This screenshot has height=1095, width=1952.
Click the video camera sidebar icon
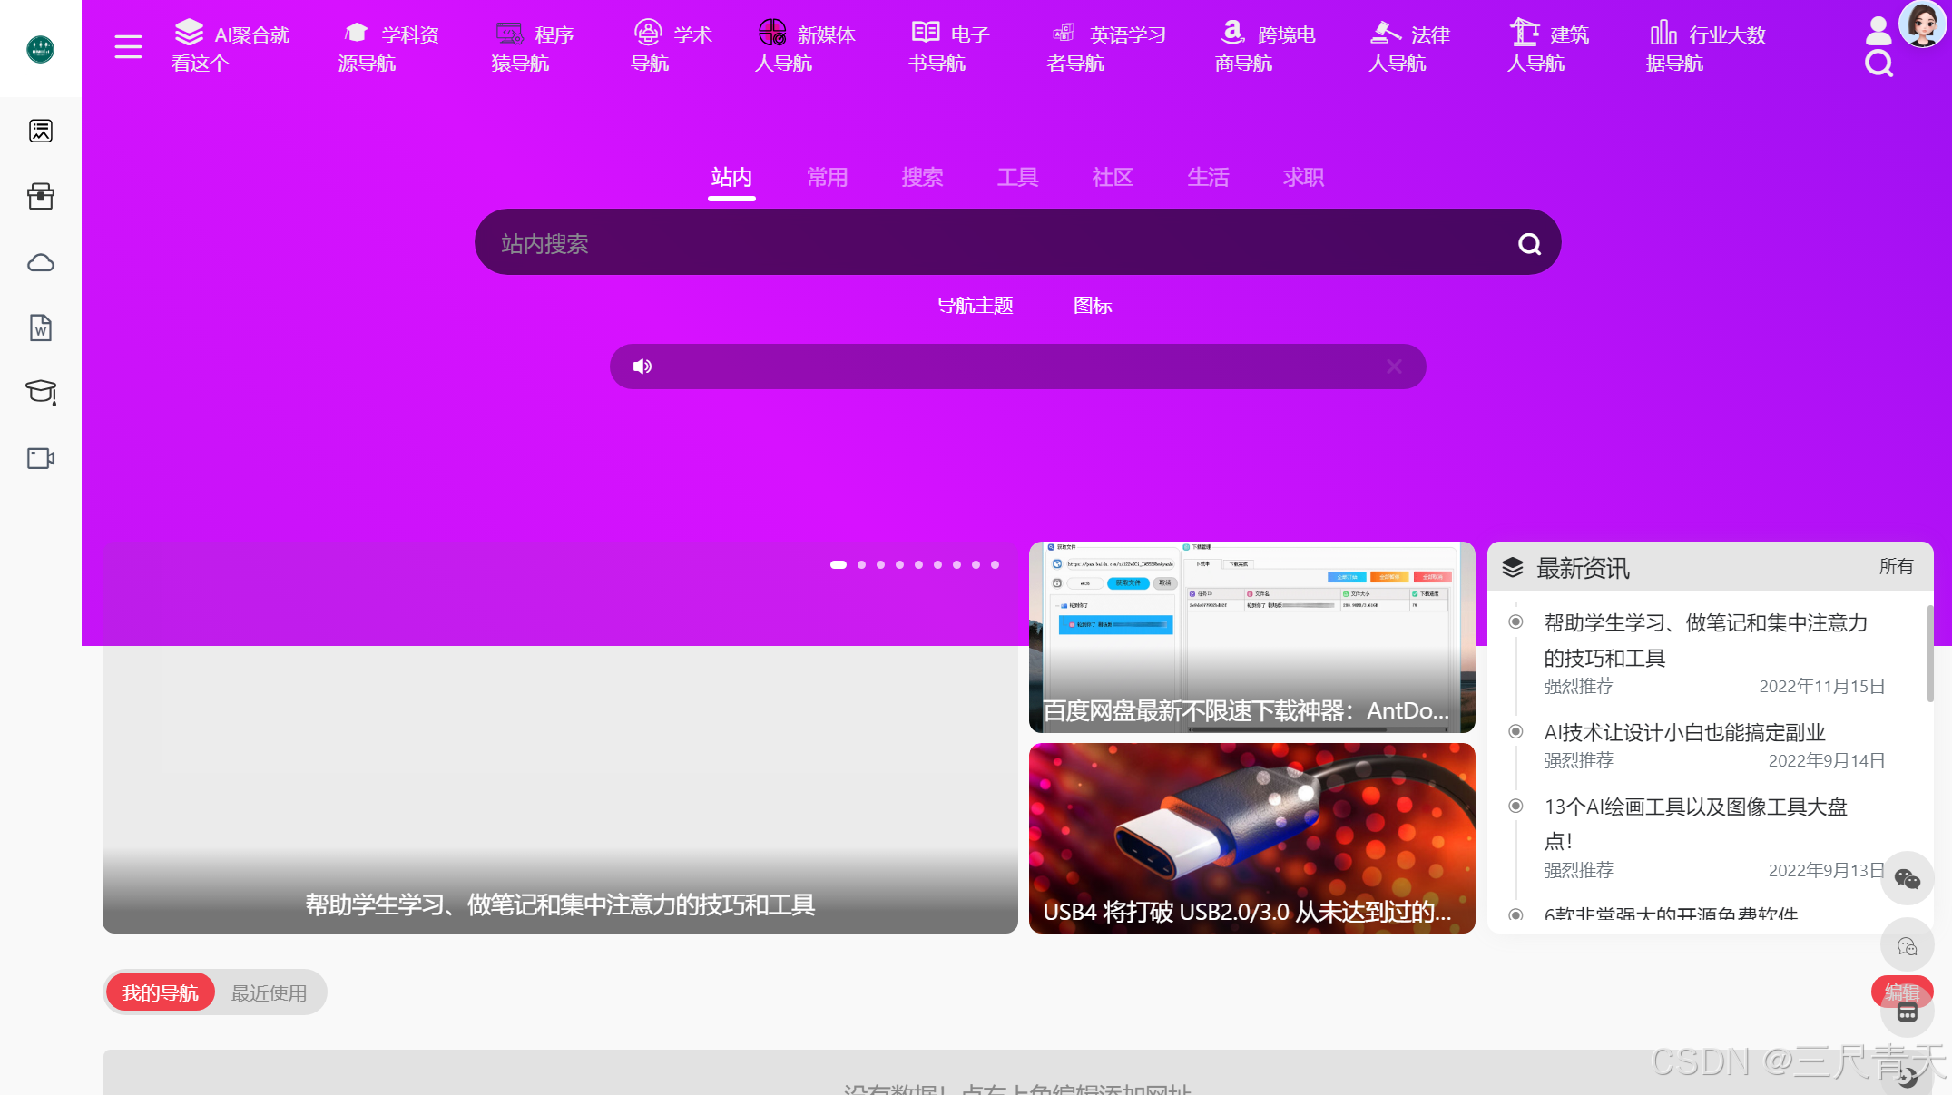41,458
